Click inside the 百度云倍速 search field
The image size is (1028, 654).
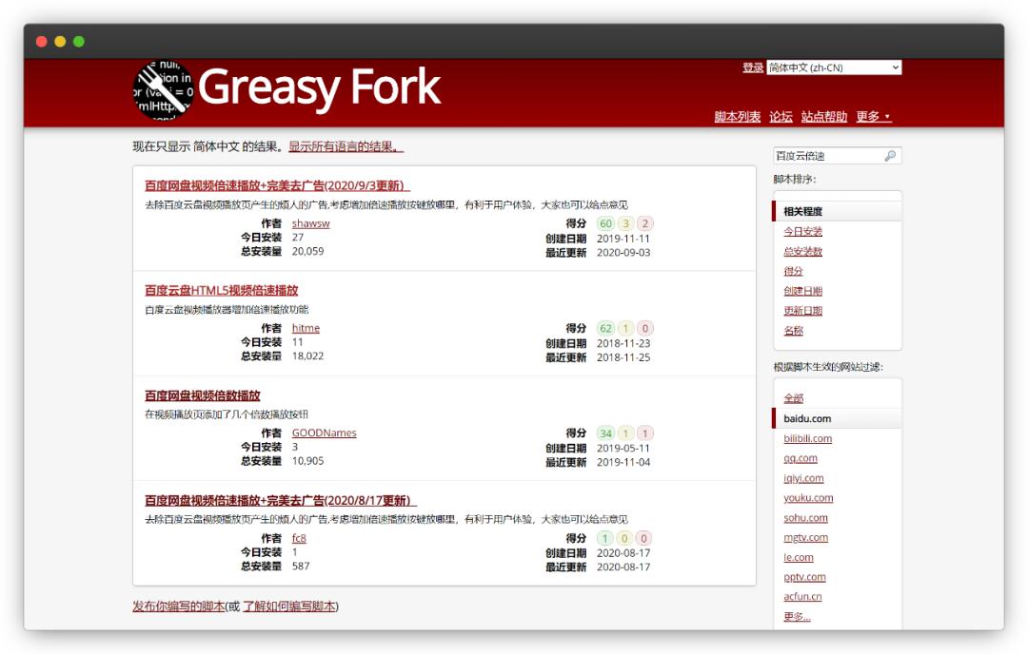coord(819,154)
